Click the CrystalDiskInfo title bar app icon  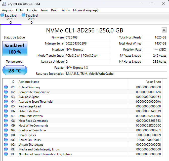point(4,4)
